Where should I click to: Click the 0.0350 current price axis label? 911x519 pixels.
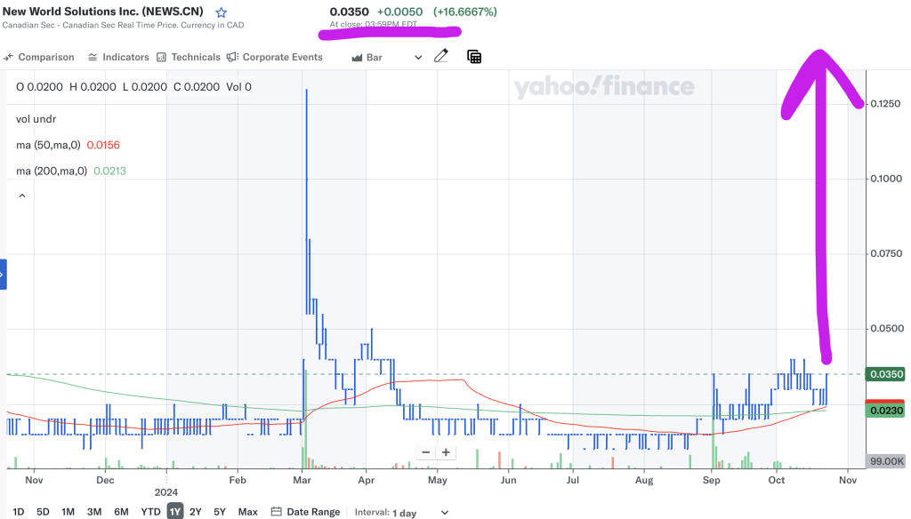(x=886, y=374)
